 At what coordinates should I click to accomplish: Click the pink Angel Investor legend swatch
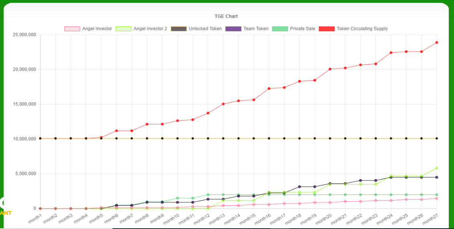coord(72,29)
